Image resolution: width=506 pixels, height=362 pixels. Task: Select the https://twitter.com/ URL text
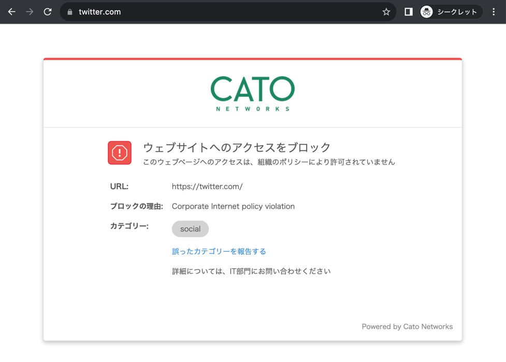pyautogui.click(x=207, y=186)
